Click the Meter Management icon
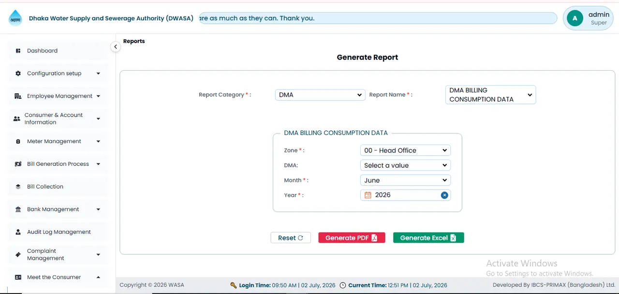 coord(18,142)
